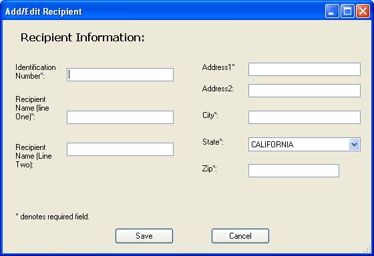The width and height of the screenshot is (374, 256).
Task: Click the denotes required field note
Action: pos(53,217)
